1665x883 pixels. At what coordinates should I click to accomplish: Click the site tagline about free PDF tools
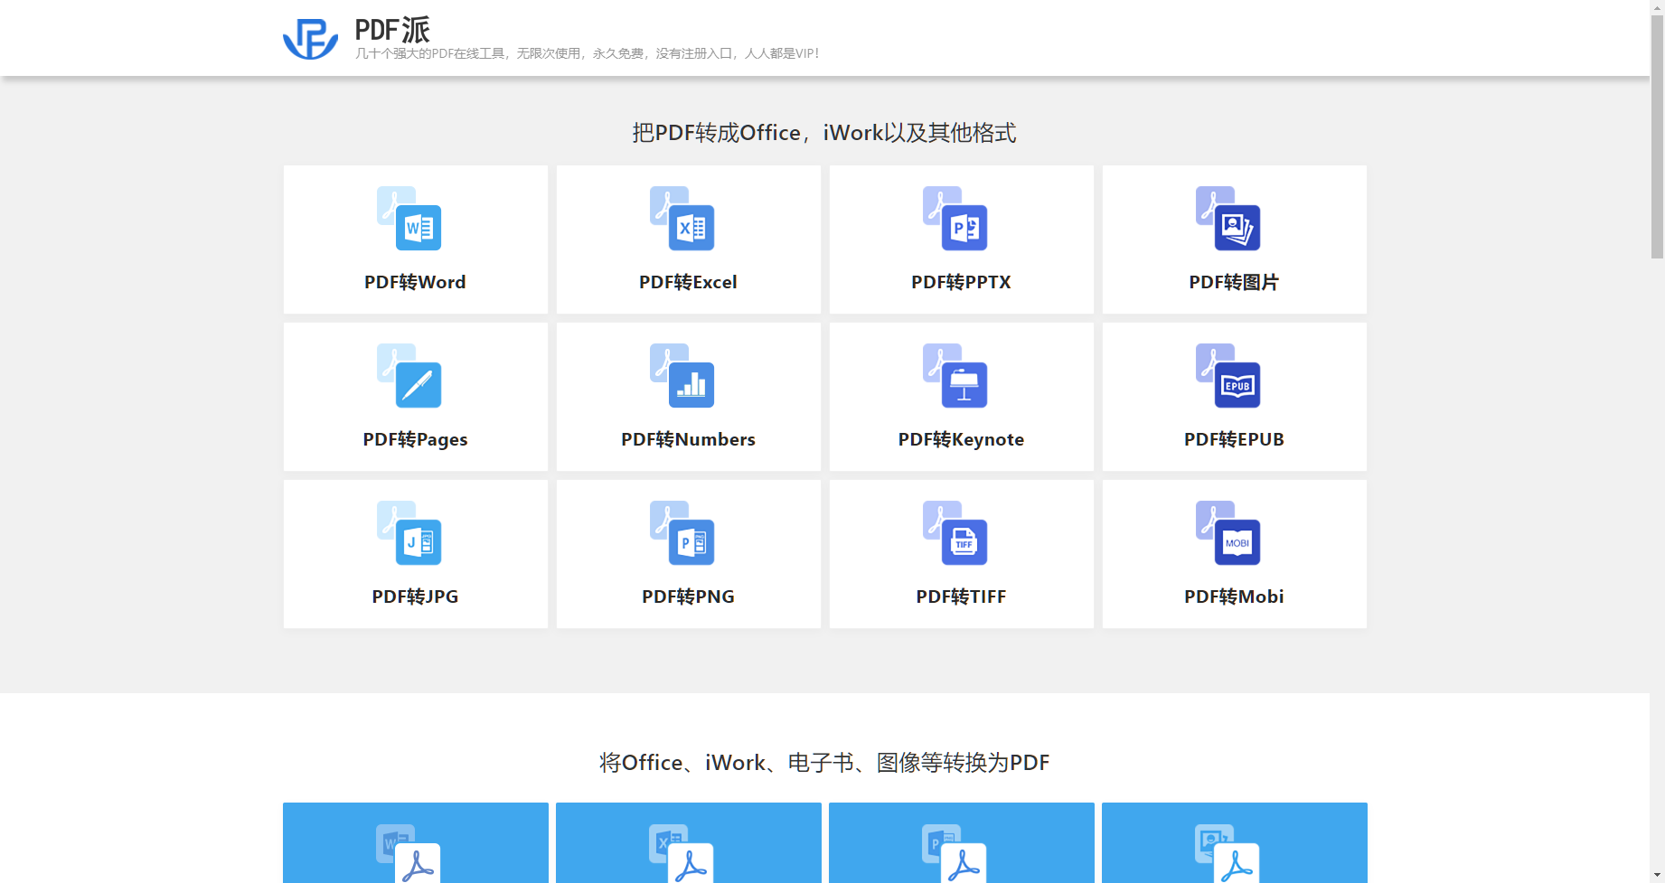pos(588,53)
